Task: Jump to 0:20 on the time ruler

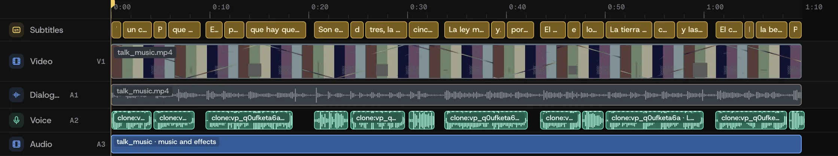Action: [x=320, y=7]
